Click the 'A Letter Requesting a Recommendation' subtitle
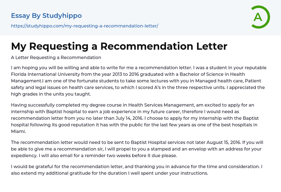The image size is (281, 192). pyautogui.click(x=56, y=58)
